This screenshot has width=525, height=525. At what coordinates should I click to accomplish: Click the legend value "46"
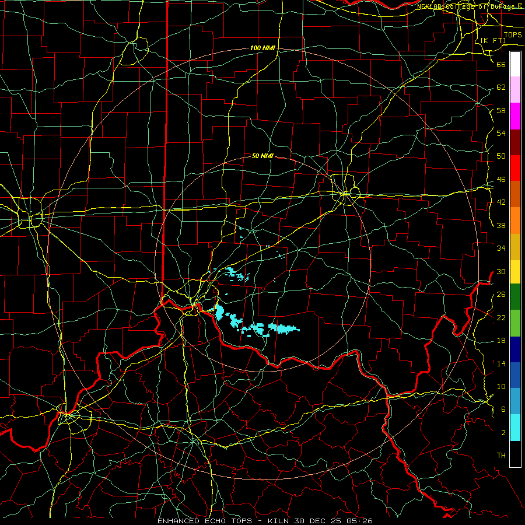click(x=501, y=180)
